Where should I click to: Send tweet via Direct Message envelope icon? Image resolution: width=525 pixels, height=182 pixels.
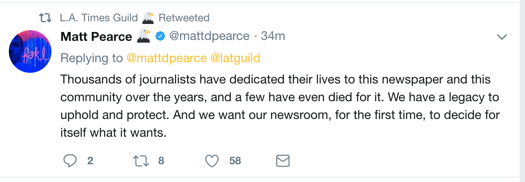coord(283,161)
